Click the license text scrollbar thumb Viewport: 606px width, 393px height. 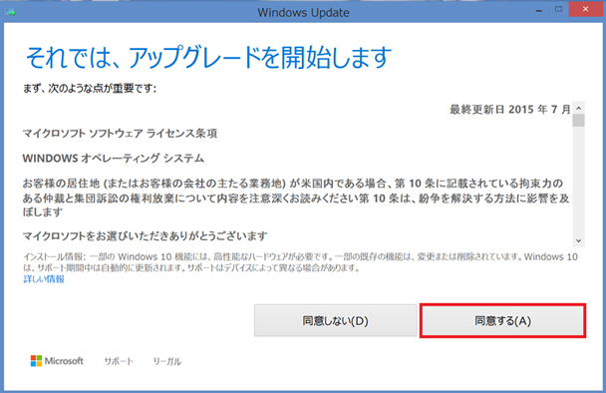coord(578,121)
